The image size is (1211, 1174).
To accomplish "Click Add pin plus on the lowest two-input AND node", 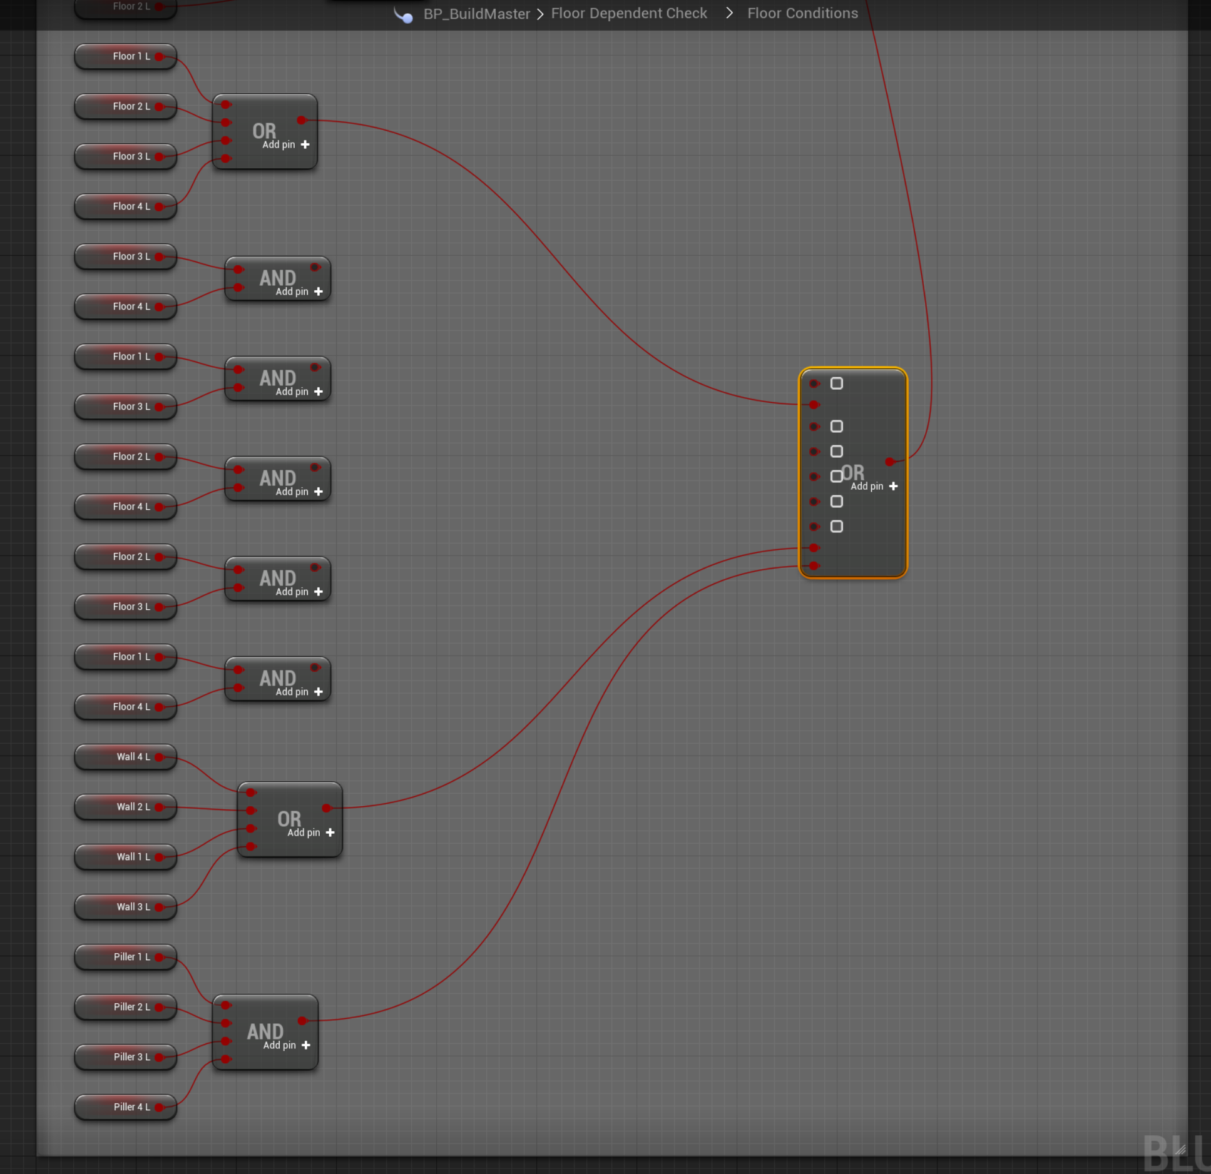I will (318, 692).
